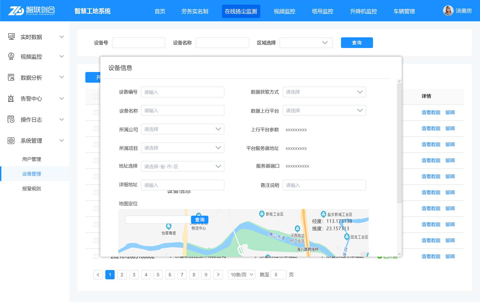
Task: Toggle the select-all checkbox in table header
Action: tap(96, 96)
